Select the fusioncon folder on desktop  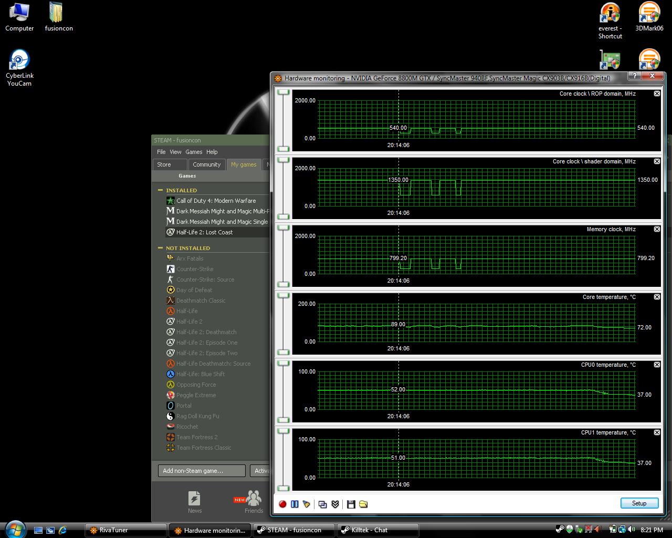pos(58,17)
